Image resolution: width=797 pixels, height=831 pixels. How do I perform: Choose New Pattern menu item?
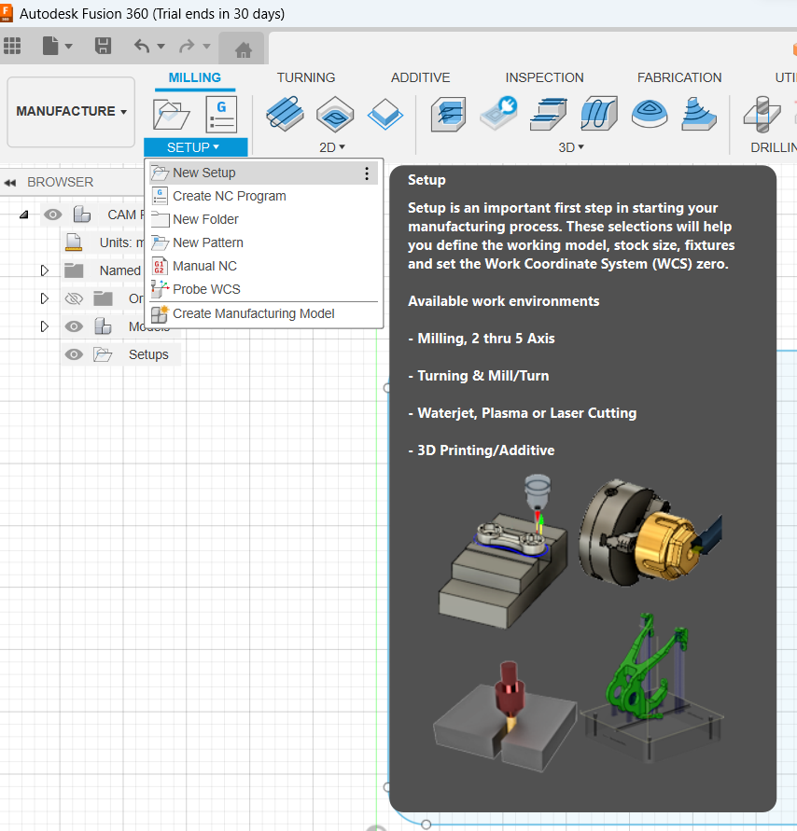(x=263, y=243)
